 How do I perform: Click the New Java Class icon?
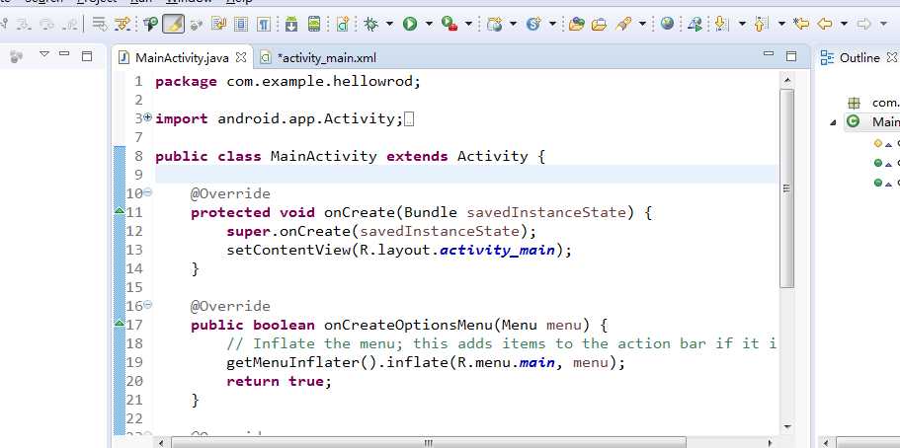click(533, 24)
